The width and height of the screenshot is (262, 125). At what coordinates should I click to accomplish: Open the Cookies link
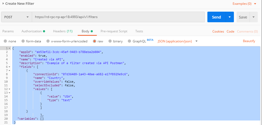(x=218, y=32)
